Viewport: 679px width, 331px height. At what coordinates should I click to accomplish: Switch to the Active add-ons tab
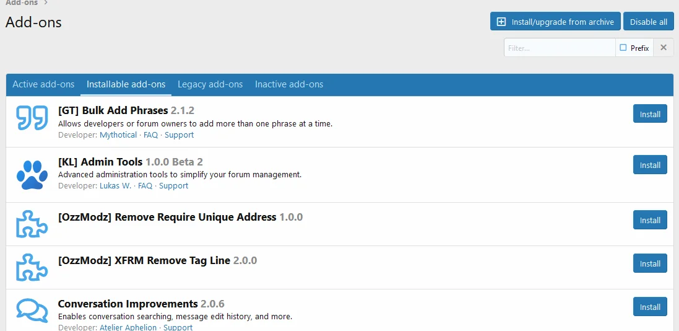click(x=43, y=84)
